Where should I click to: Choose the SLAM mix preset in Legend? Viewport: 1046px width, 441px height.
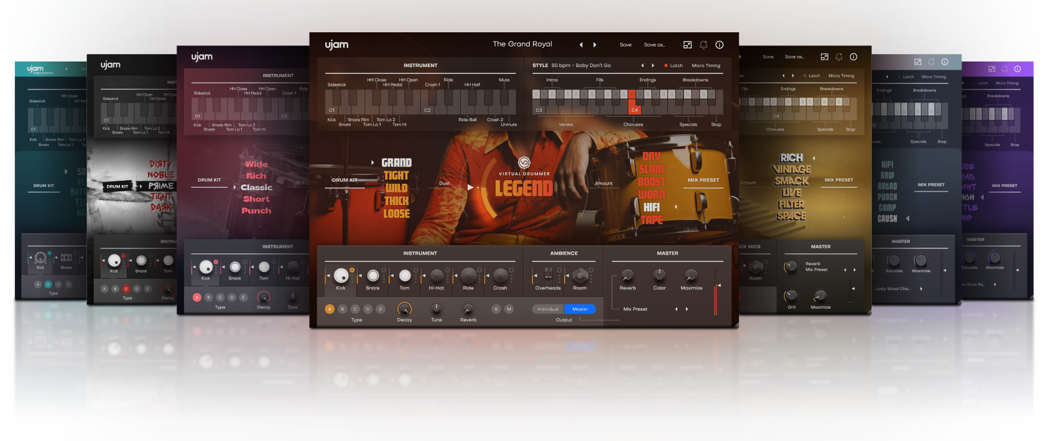click(651, 169)
